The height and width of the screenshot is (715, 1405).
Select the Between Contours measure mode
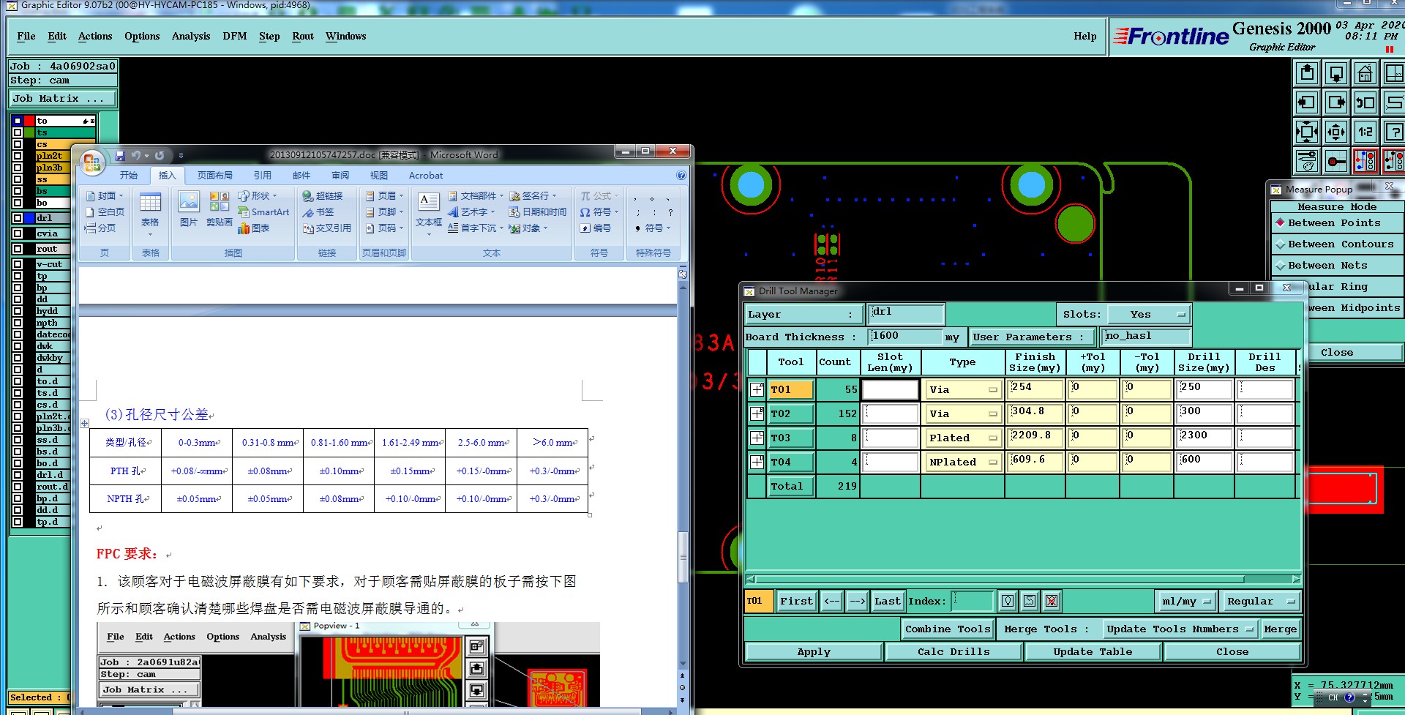coord(1338,244)
